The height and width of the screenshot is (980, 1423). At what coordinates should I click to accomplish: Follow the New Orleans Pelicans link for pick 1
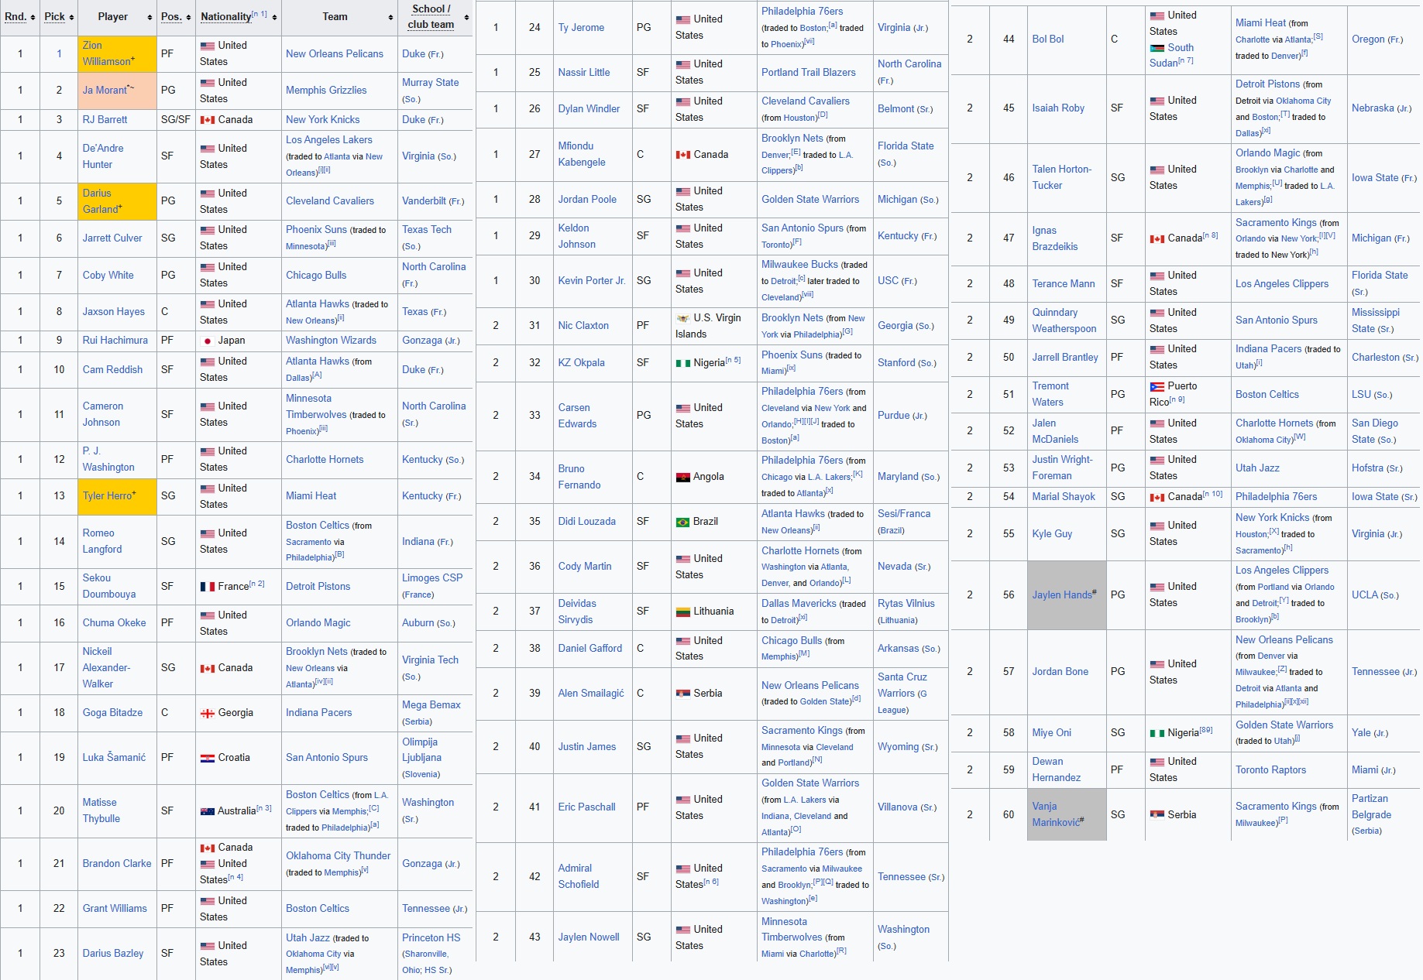click(x=335, y=54)
